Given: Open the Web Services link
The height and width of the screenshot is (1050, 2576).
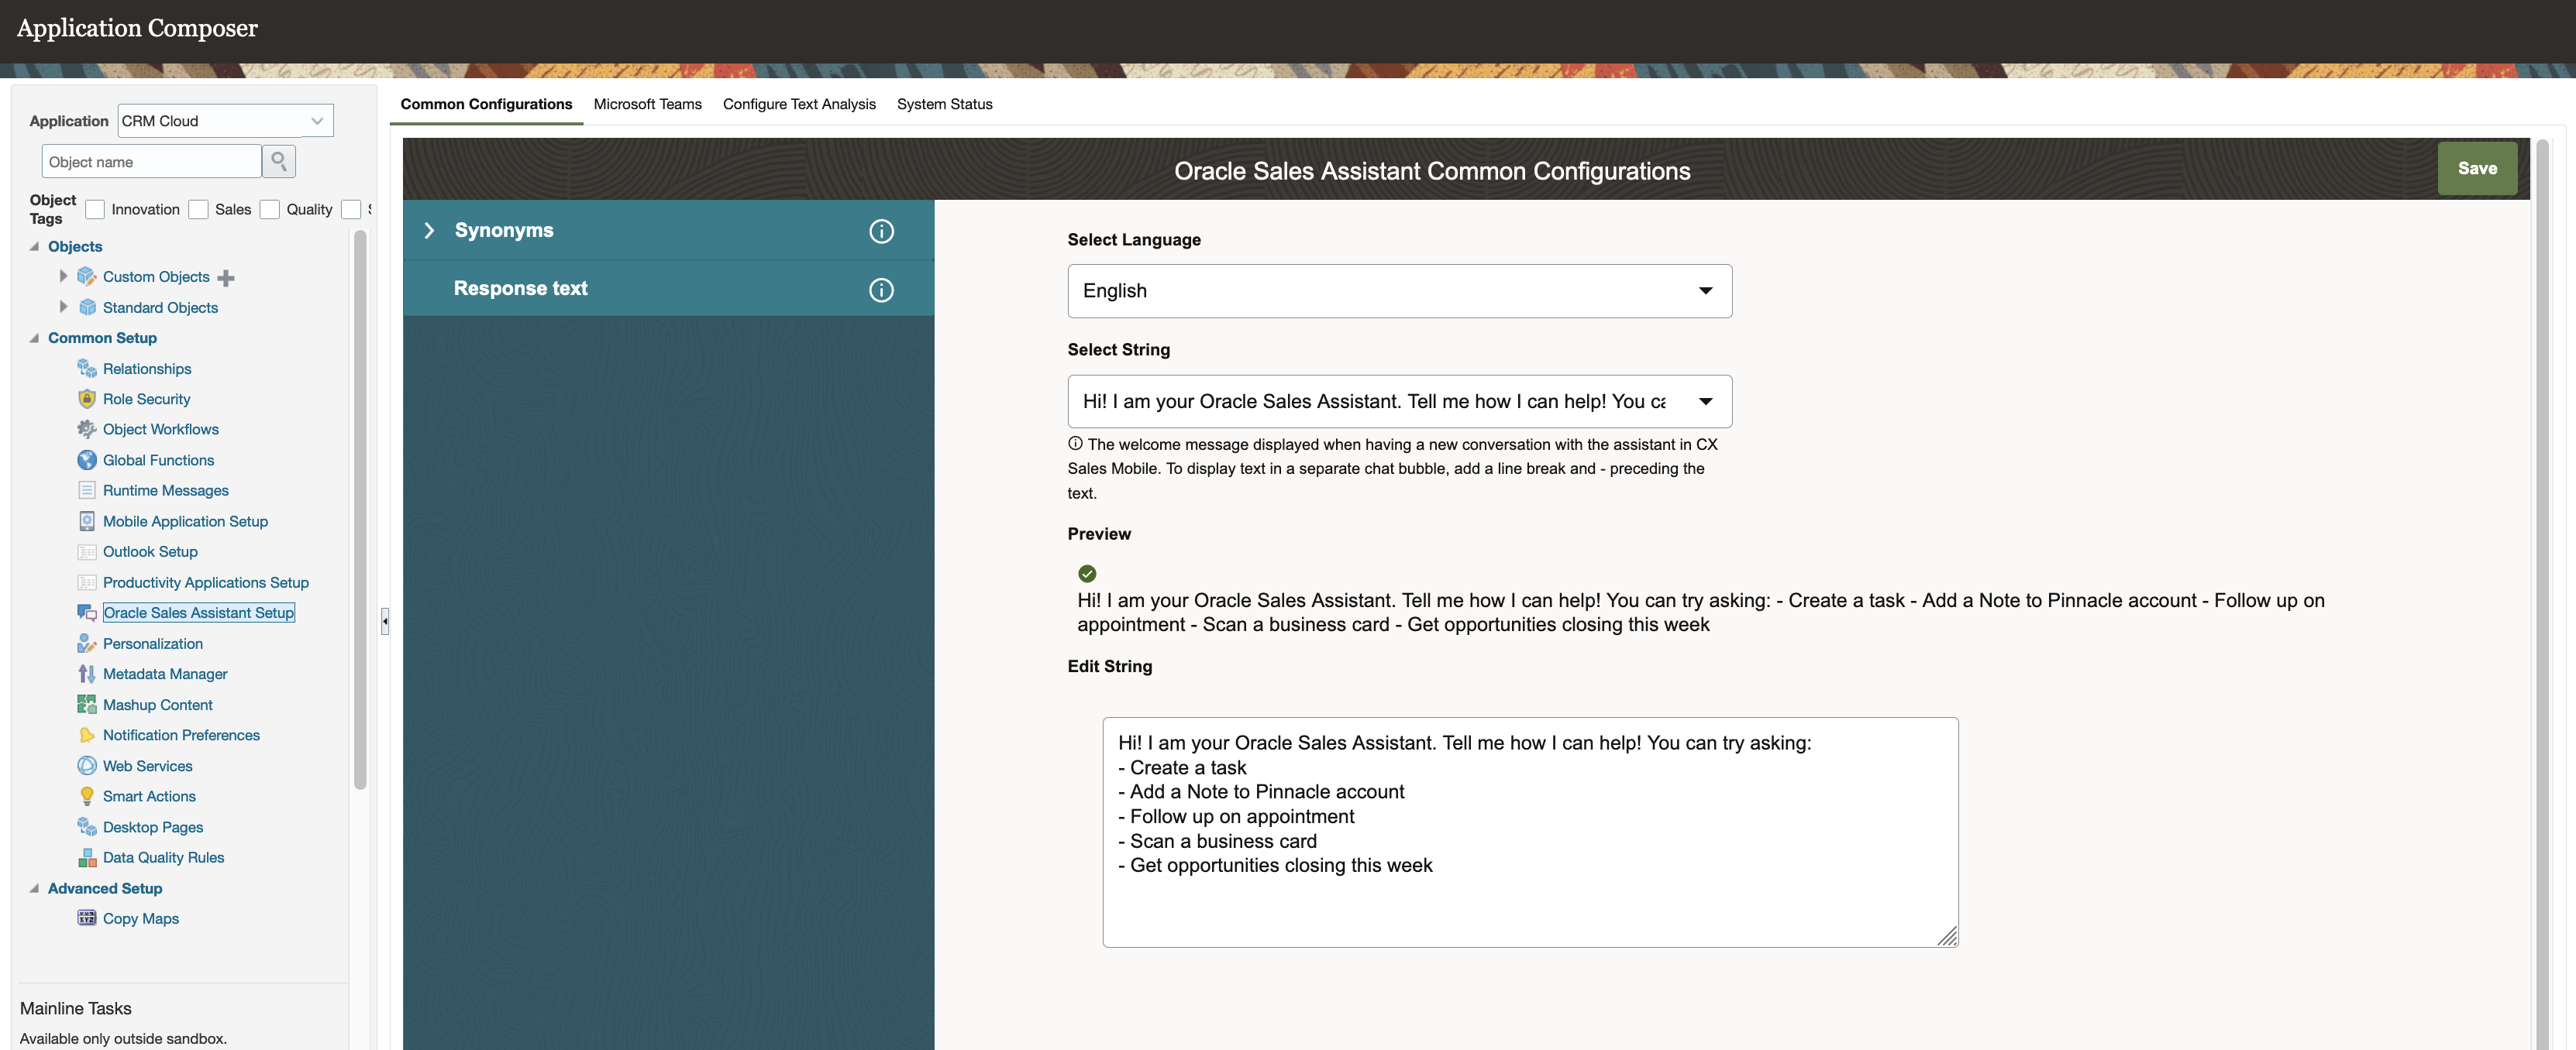Looking at the screenshot, I should (147, 767).
